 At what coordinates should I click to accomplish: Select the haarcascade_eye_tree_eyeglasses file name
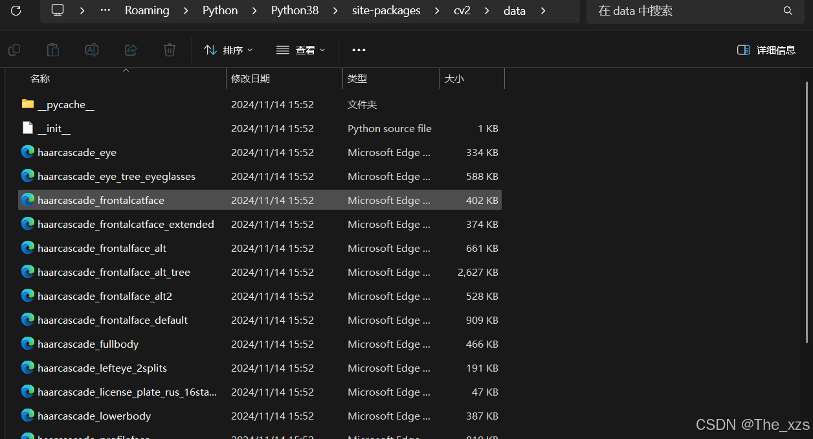tap(117, 176)
